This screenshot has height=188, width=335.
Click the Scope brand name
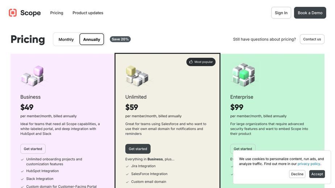click(30, 13)
